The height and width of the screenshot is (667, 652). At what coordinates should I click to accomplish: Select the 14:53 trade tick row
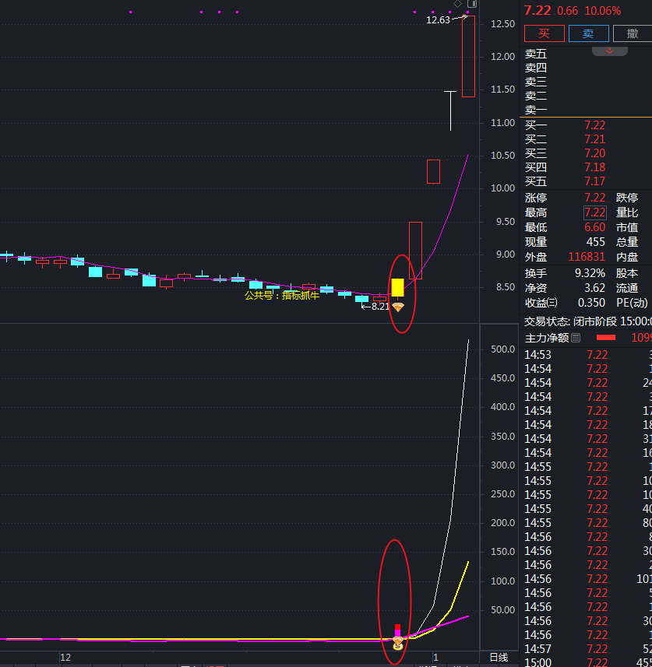click(587, 355)
